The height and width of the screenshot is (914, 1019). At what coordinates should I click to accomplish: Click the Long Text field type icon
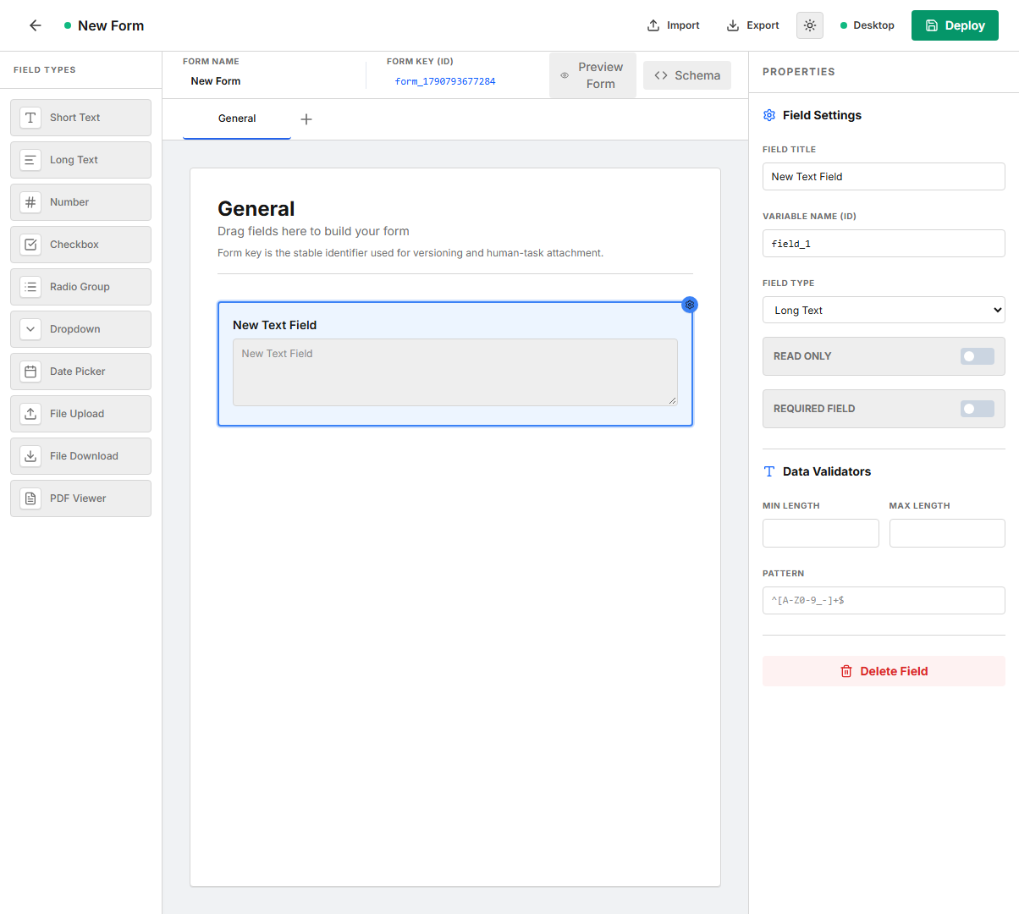click(x=30, y=160)
